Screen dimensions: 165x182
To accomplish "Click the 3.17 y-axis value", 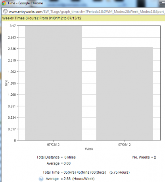I will 13,26.
